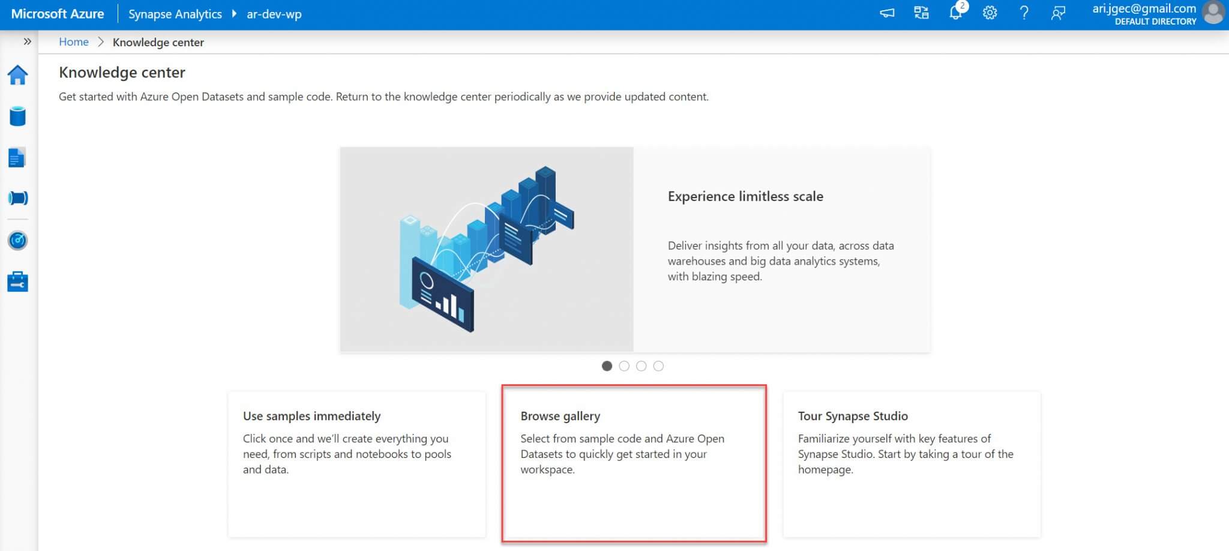Click the help question mark icon
Viewport: 1229px width, 551px height.
coord(1024,13)
